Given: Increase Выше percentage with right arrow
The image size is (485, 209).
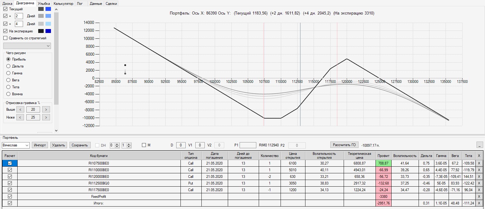Looking at the screenshot, I should [46, 109].
